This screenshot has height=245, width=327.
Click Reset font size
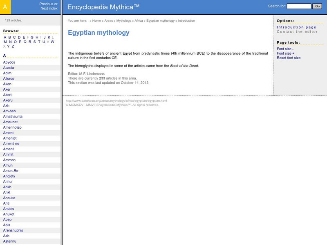click(x=289, y=58)
